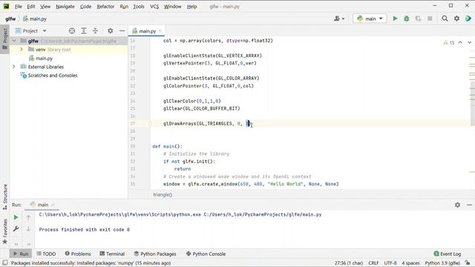Click the UTF-8 encoding in status bar
This screenshot has width=475, height=267.
[390, 263]
